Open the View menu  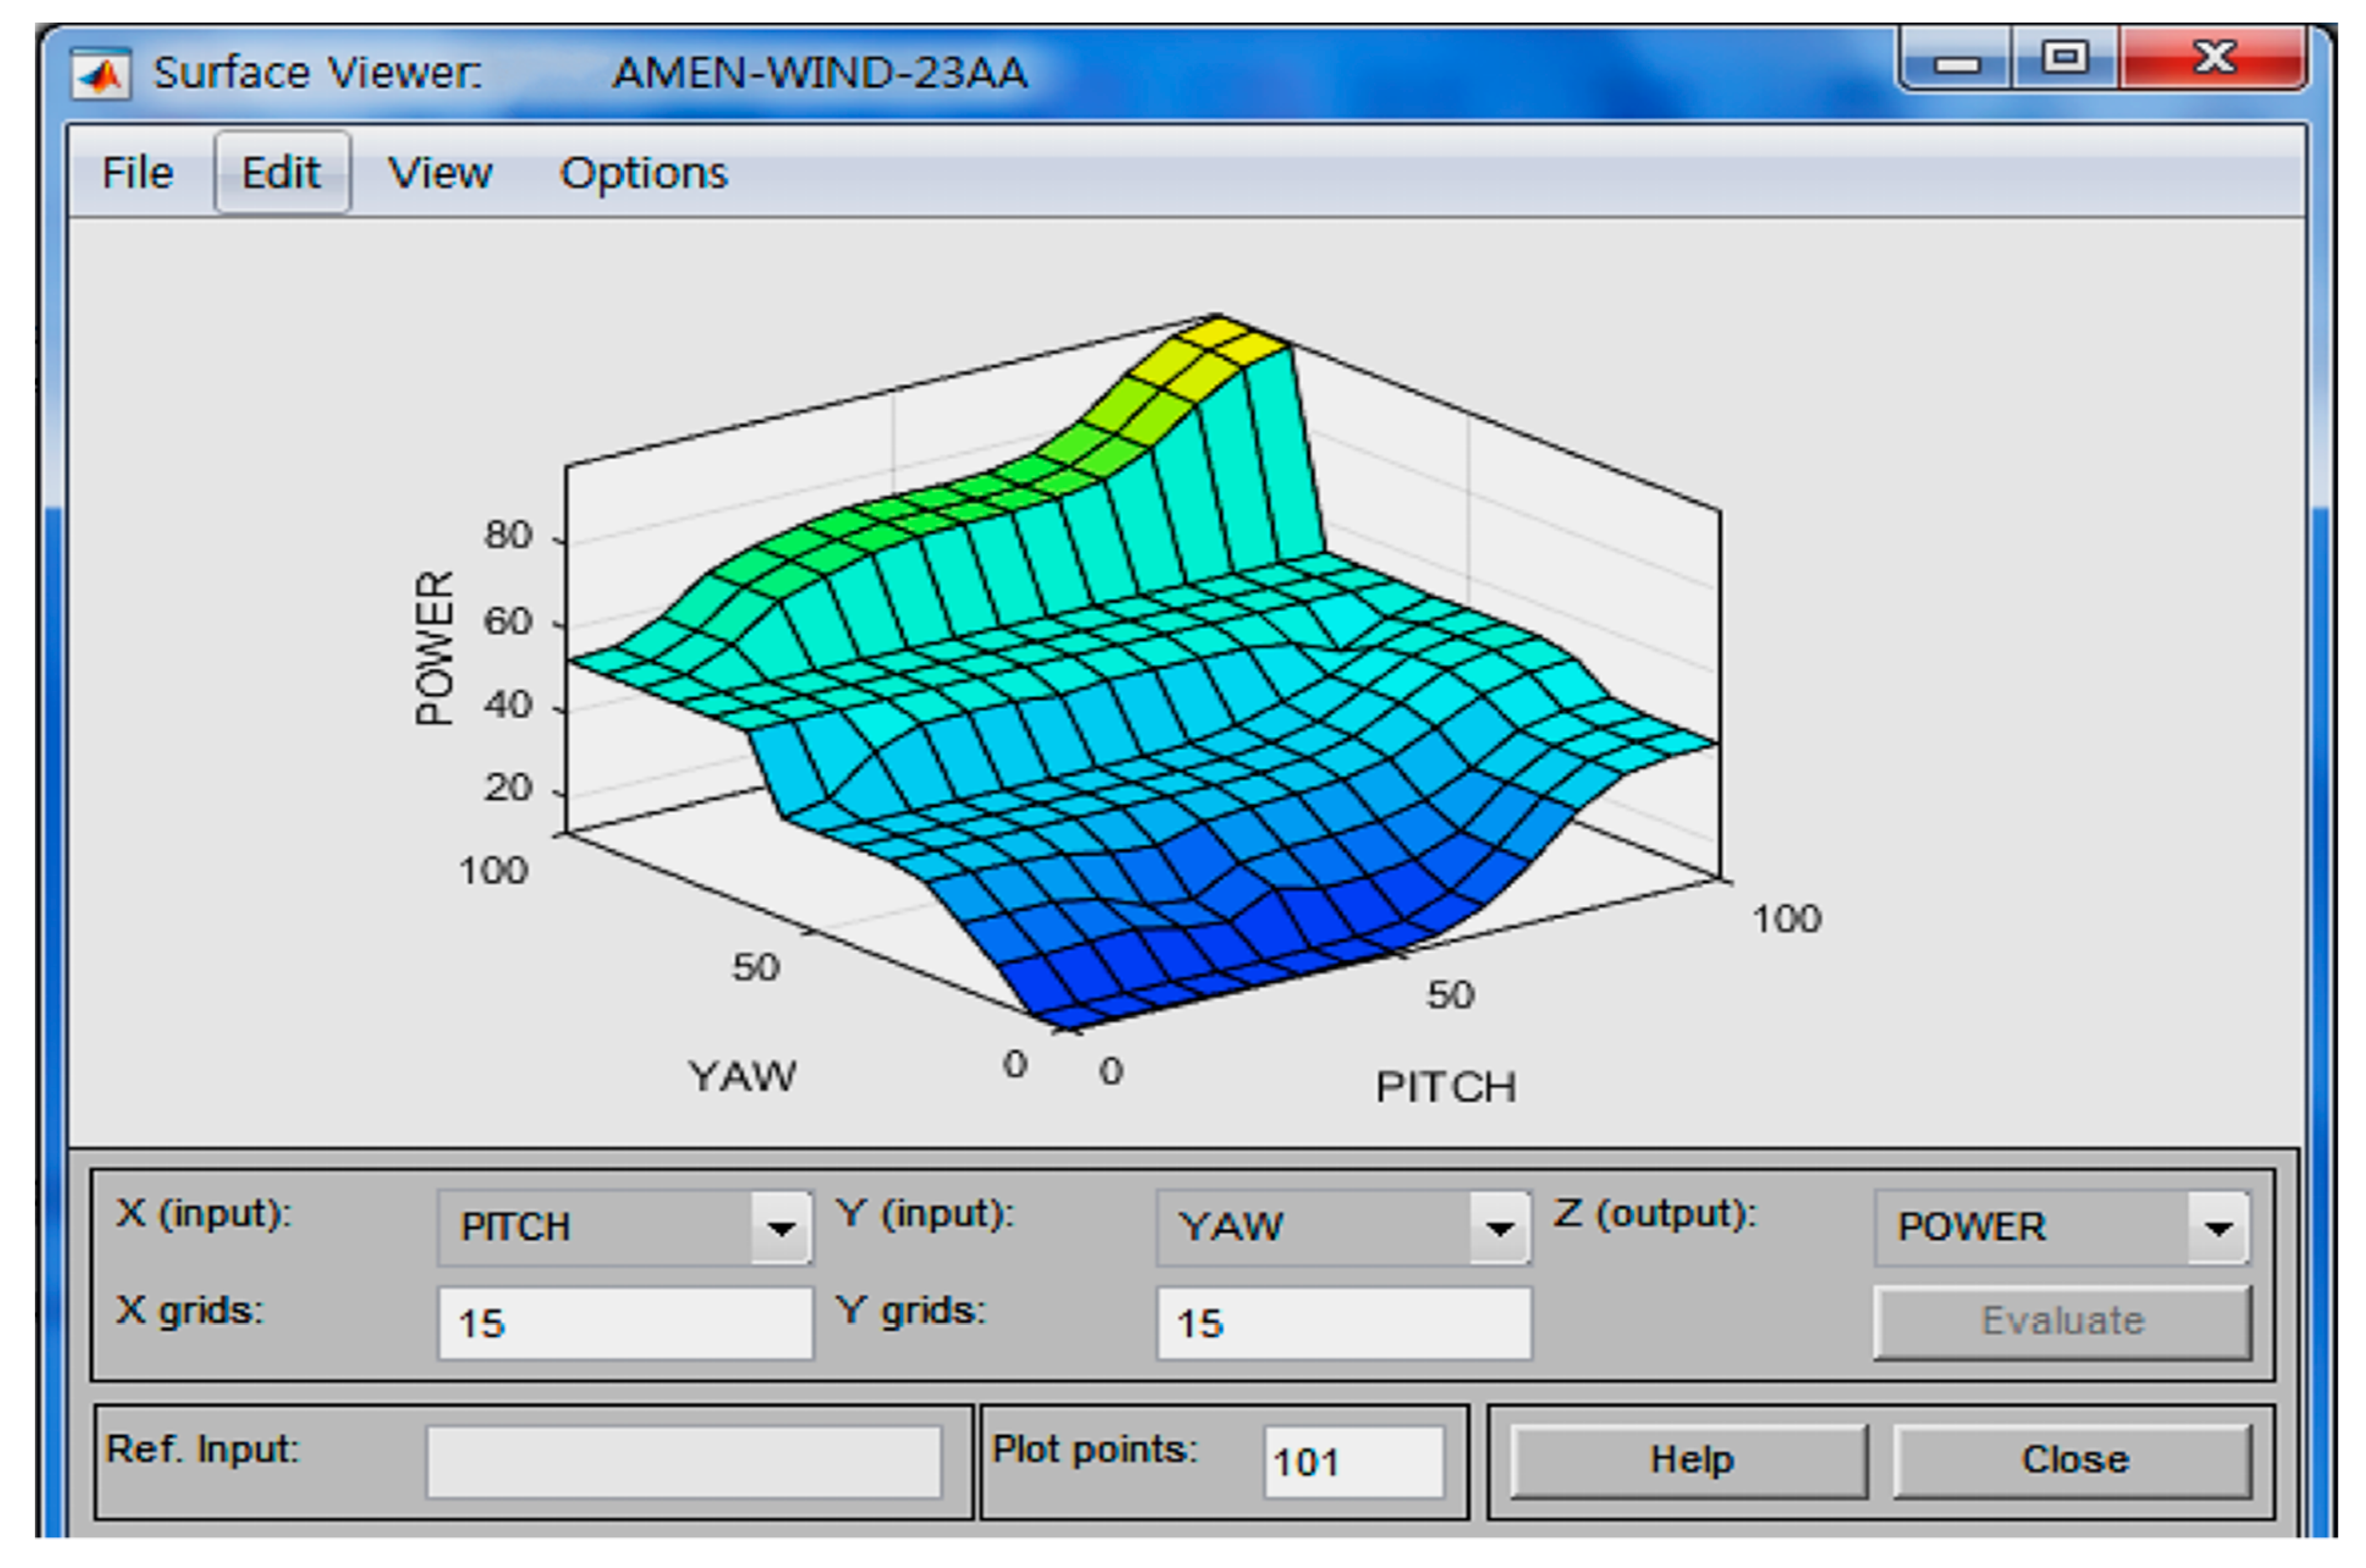click(x=440, y=173)
